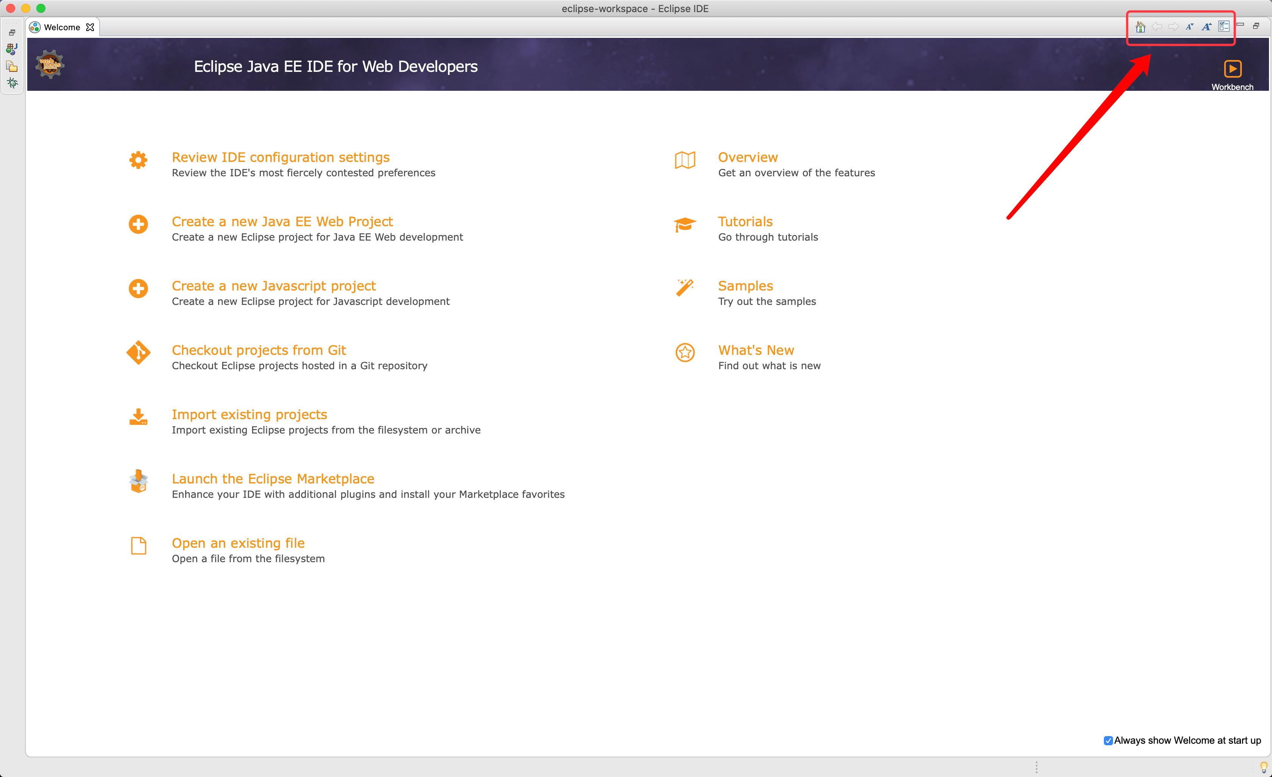The width and height of the screenshot is (1272, 777).
Task: Close the Welcome tab
Action: (90, 27)
